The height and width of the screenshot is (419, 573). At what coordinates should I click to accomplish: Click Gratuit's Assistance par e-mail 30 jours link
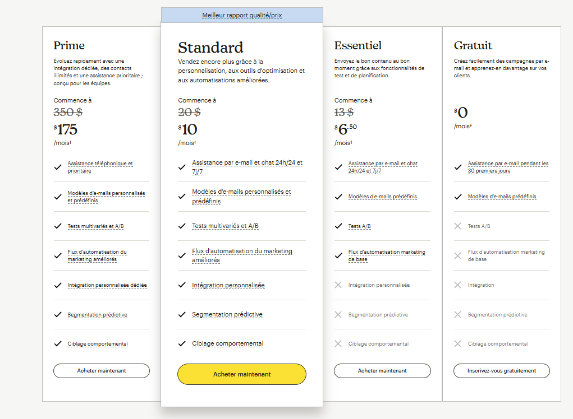[x=508, y=167]
